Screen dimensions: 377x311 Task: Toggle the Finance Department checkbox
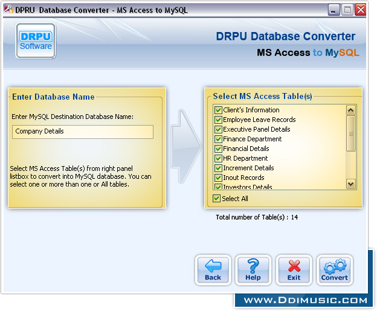(x=218, y=139)
